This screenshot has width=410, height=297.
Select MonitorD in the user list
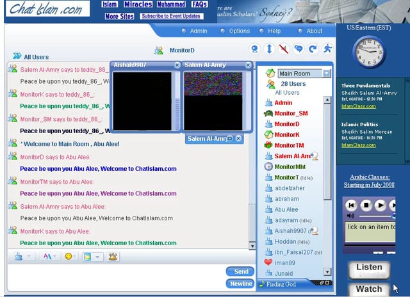287,124
